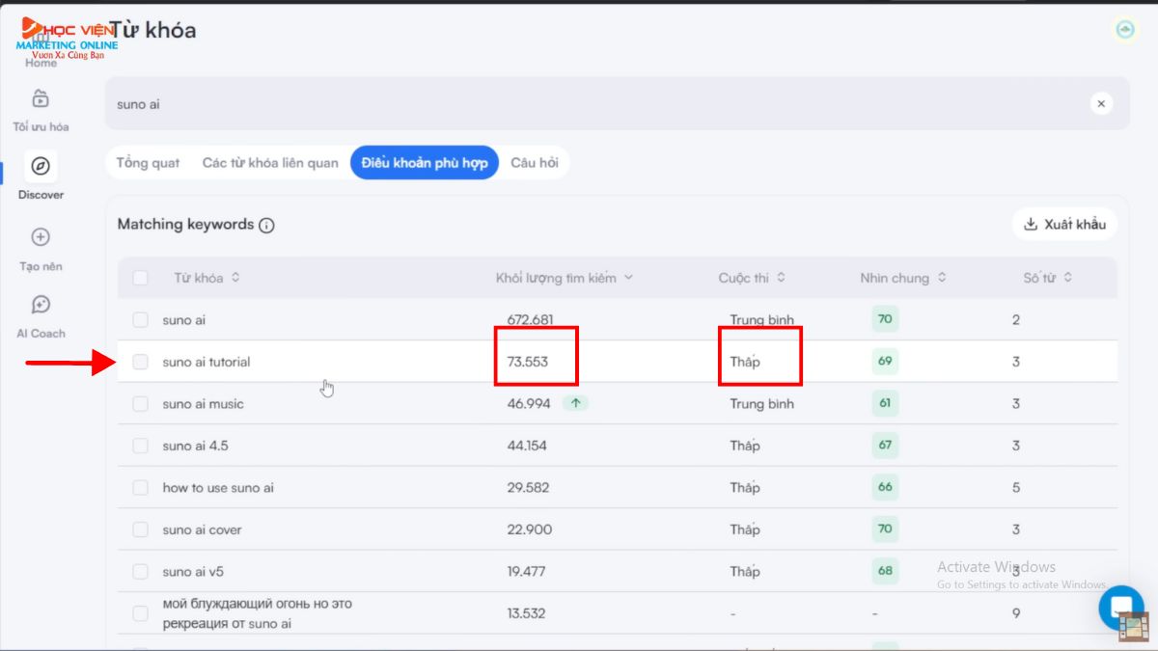Open the blue chat support bubble
This screenshot has height=651, width=1158.
[1119, 607]
